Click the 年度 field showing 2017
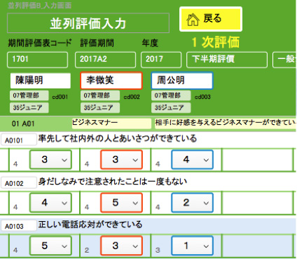The height and width of the screenshot is (259, 297). click(161, 60)
